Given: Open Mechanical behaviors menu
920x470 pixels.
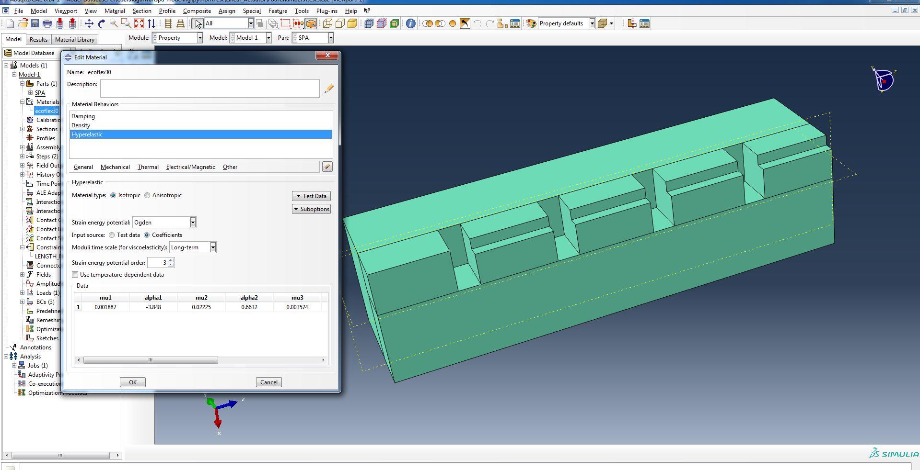Looking at the screenshot, I should pyautogui.click(x=115, y=167).
